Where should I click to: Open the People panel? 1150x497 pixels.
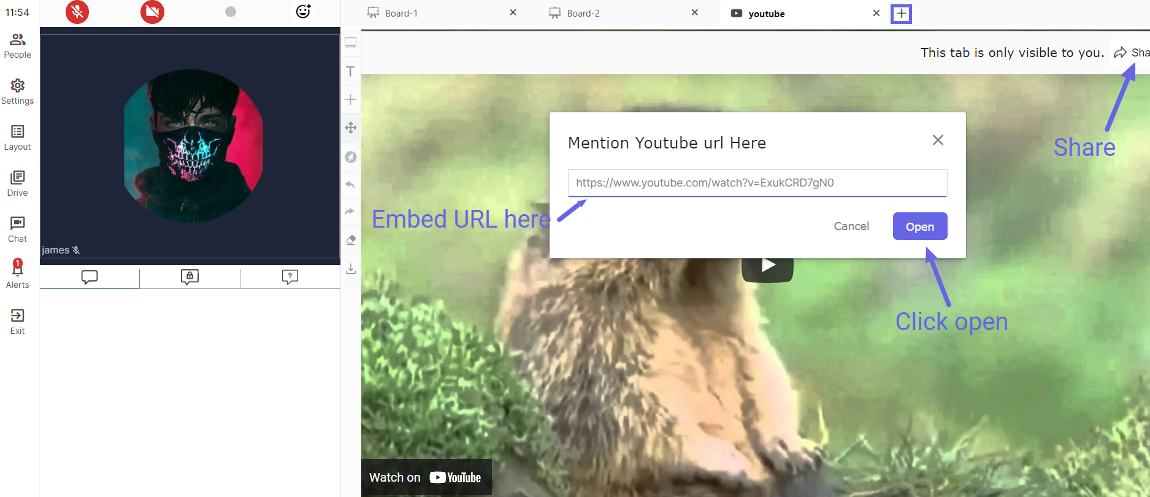click(x=17, y=46)
